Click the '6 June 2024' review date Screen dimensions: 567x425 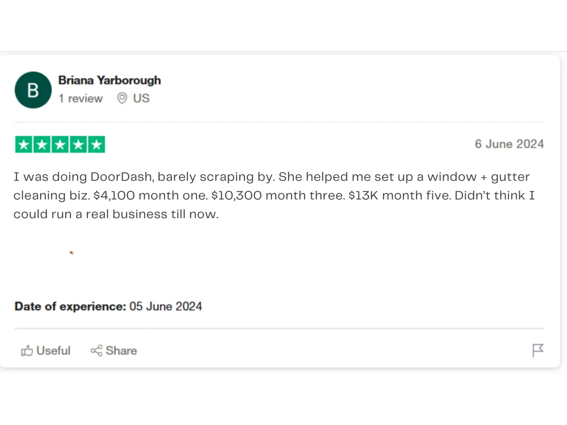pyautogui.click(x=509, y=144)
